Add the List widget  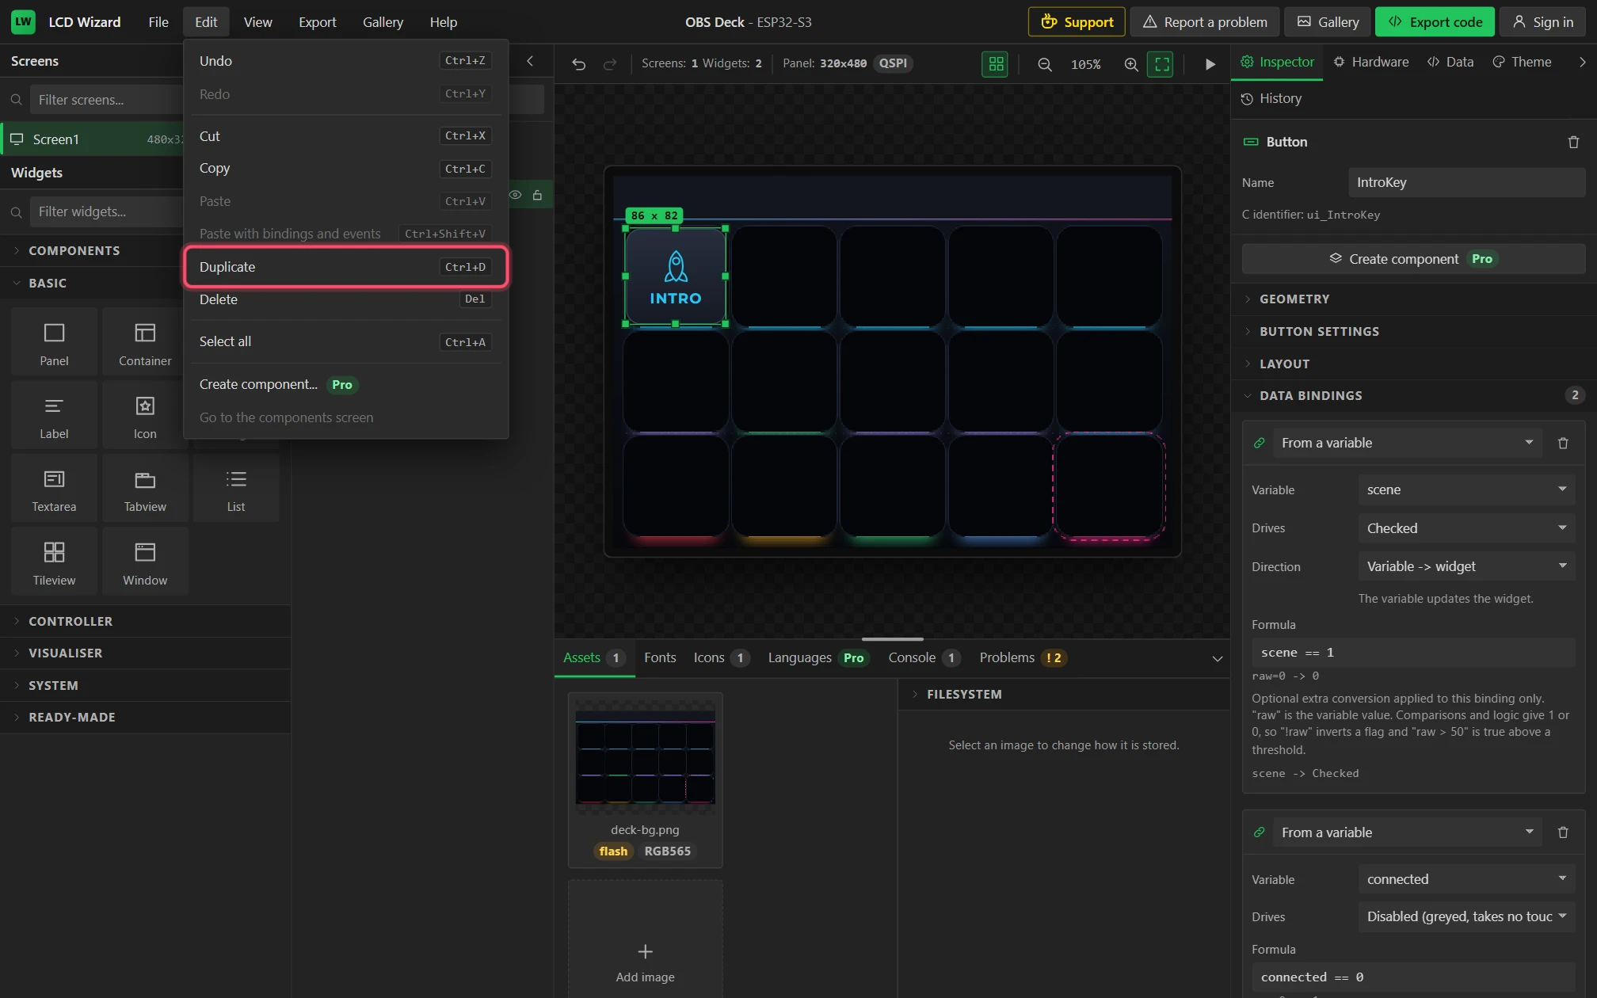236,489
